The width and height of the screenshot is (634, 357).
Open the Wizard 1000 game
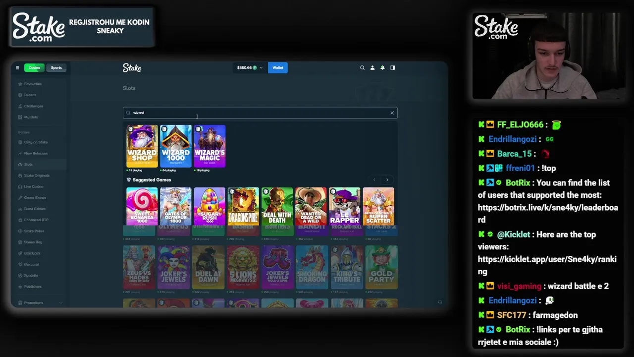(175, 146)
